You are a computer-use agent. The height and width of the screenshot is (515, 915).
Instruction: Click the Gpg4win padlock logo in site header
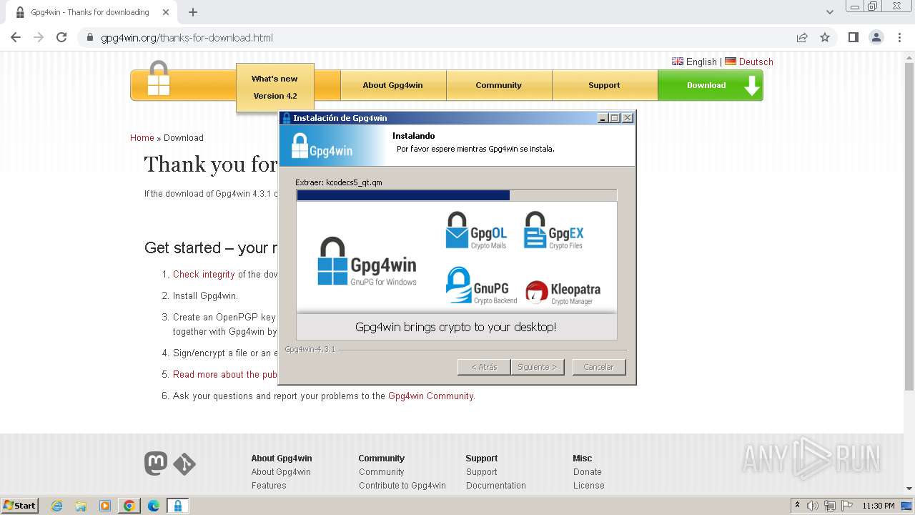pyautogui.click(x=159, y=78)
